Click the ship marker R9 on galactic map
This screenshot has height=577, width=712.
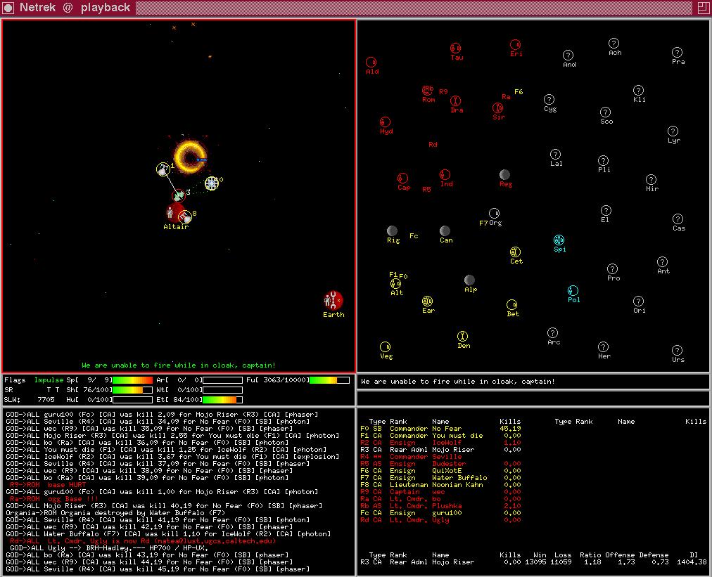point(443,91)
